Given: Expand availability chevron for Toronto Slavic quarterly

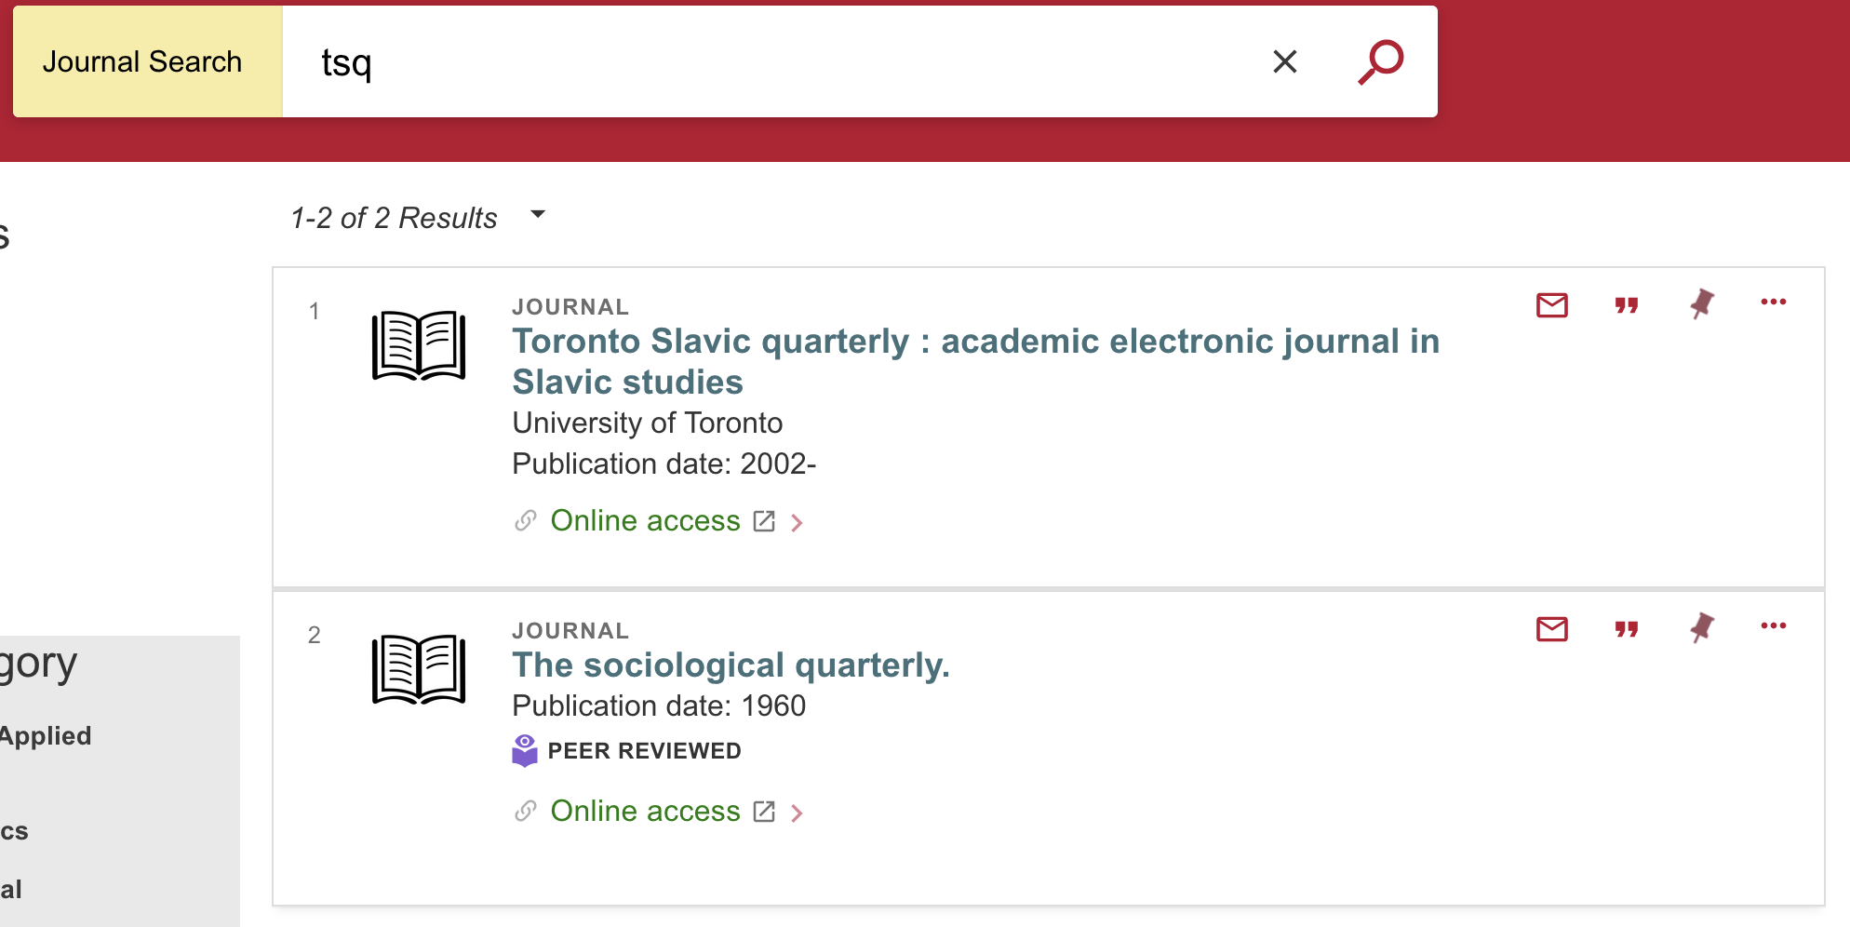Looking at the screenshot, I should tap(797, 523).
